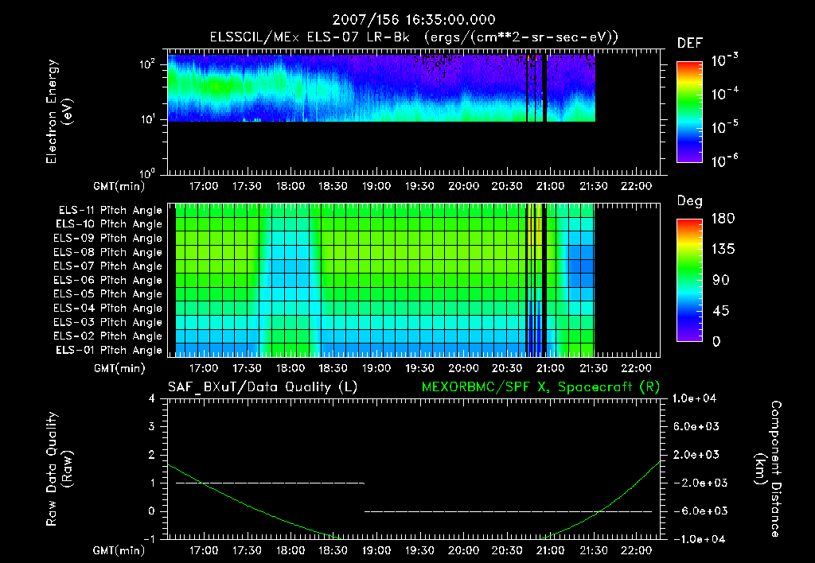Click the 45 label on Deg scale
Screen dimensions: 815x563
pos(720,311)
